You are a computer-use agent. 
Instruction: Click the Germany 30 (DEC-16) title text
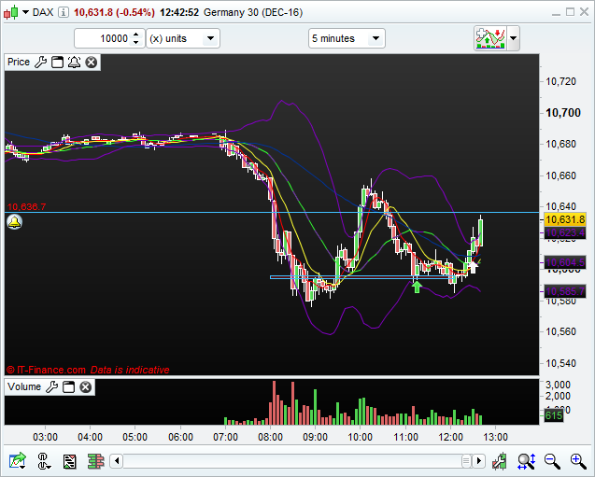[x=253, y=12]
